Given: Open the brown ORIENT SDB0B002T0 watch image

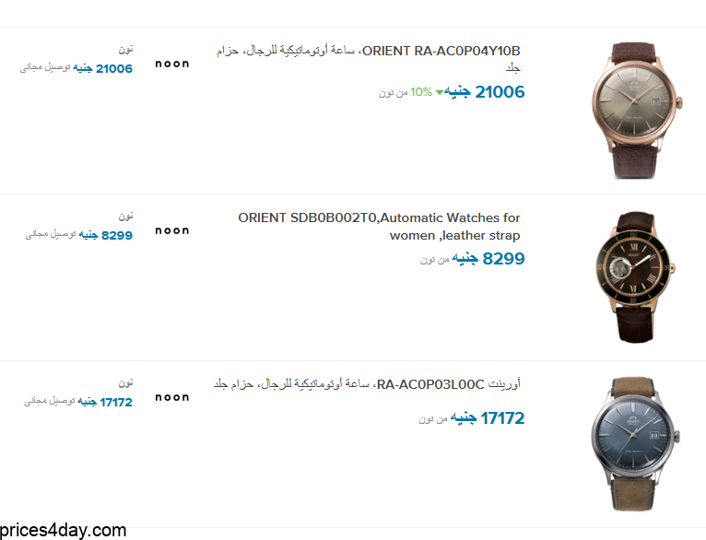Looking at the screenshot, I should (635, 277).
